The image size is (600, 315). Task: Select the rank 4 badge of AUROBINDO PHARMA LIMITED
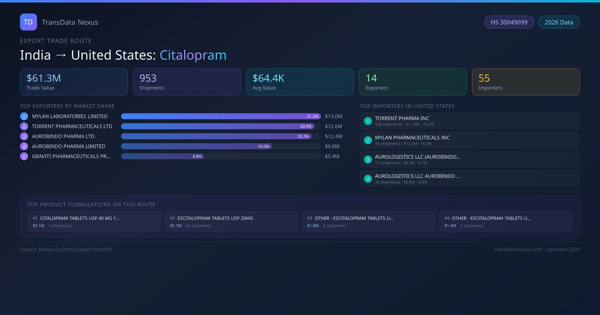pos(24,146)
